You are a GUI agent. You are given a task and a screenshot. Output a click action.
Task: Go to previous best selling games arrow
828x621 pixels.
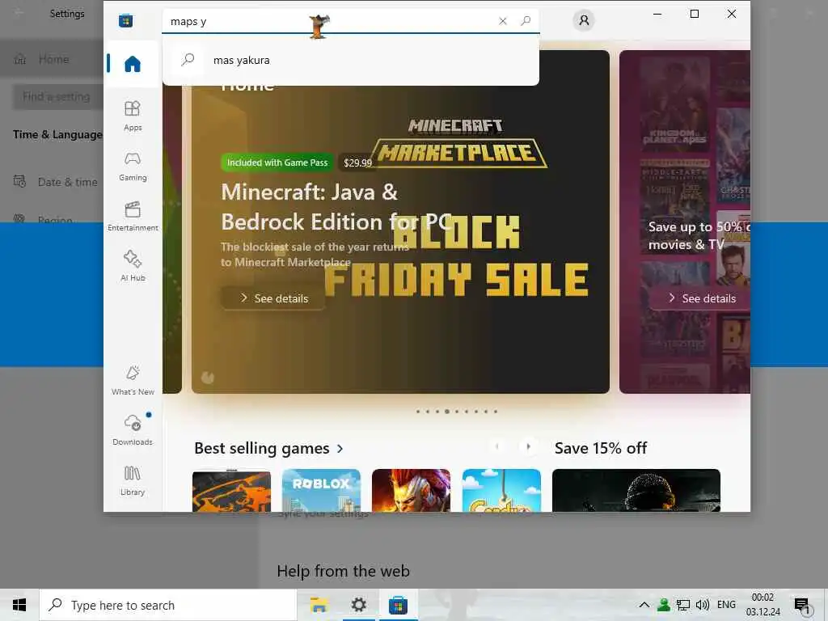tap(497, 446)
